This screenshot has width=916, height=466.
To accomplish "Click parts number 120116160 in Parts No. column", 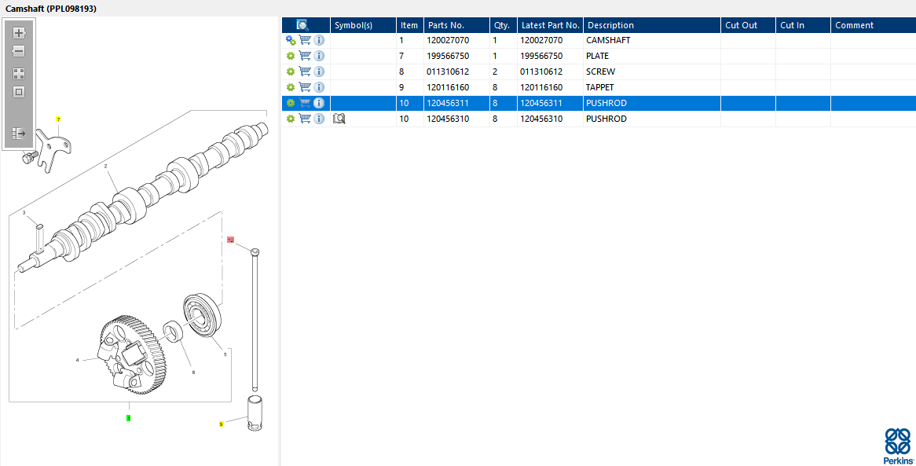I will tap(448, 87).
